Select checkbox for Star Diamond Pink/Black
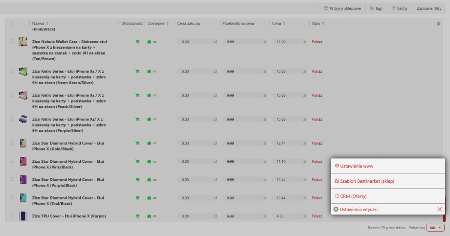The image size is (450, 236). [x=12, y=161]
